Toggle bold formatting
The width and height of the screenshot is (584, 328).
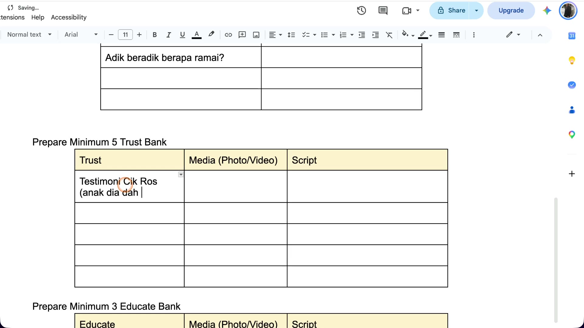coord(155,35)
